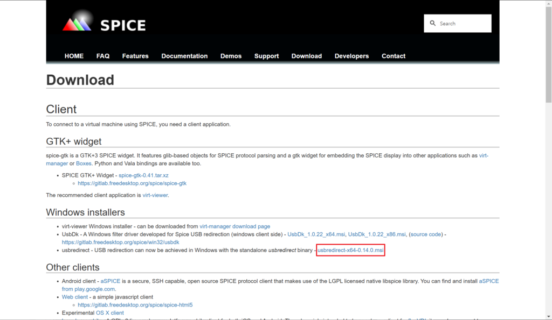
Task: Download UsbDk_1.0.22_x64.msi installer
Action: pyautogui.click(x=316, y=234)
